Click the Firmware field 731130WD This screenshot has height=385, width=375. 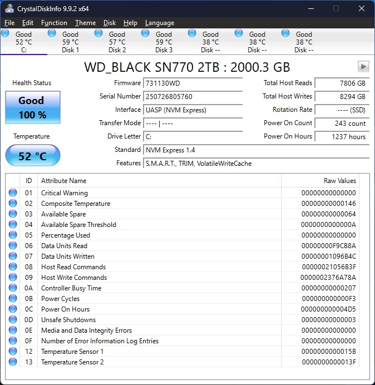(193, 83)
